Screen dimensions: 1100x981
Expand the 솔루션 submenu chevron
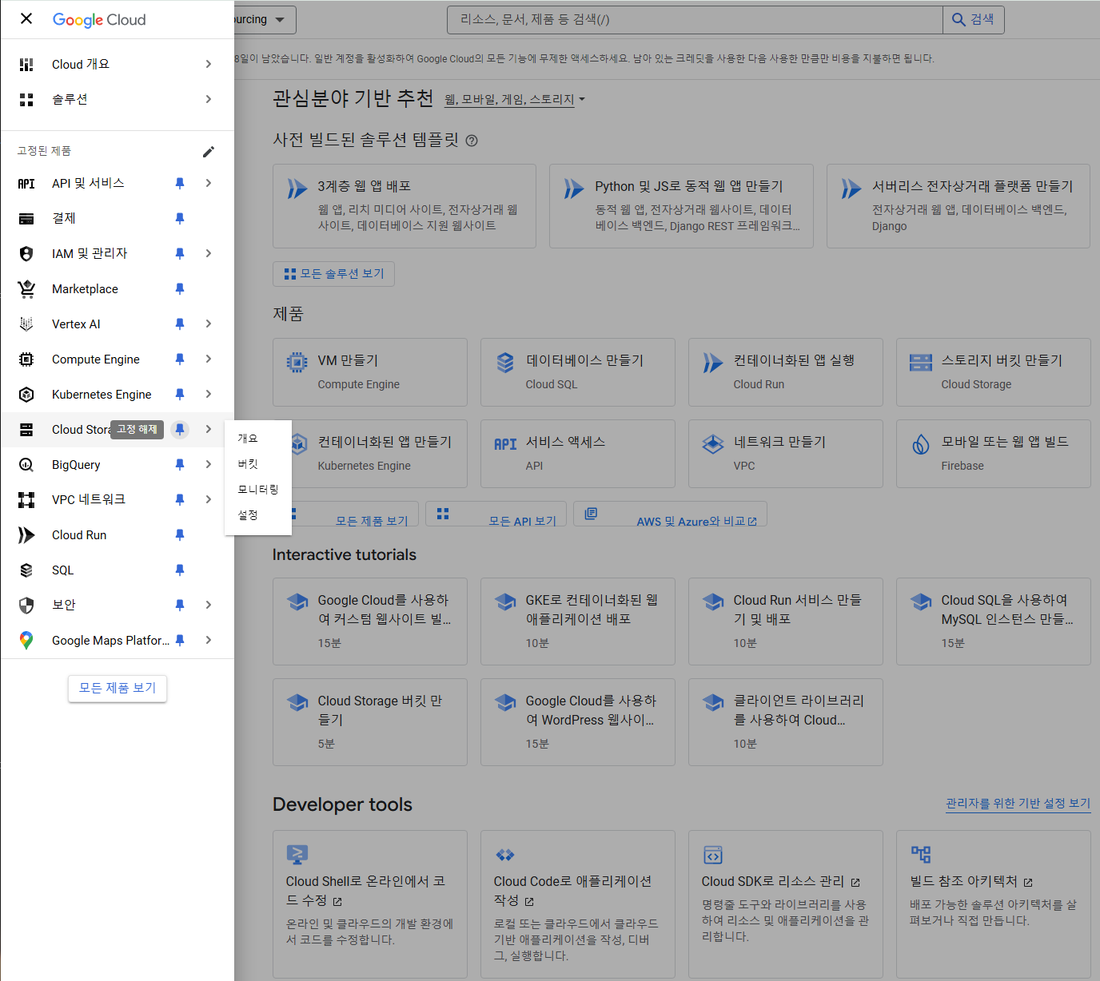209,99
